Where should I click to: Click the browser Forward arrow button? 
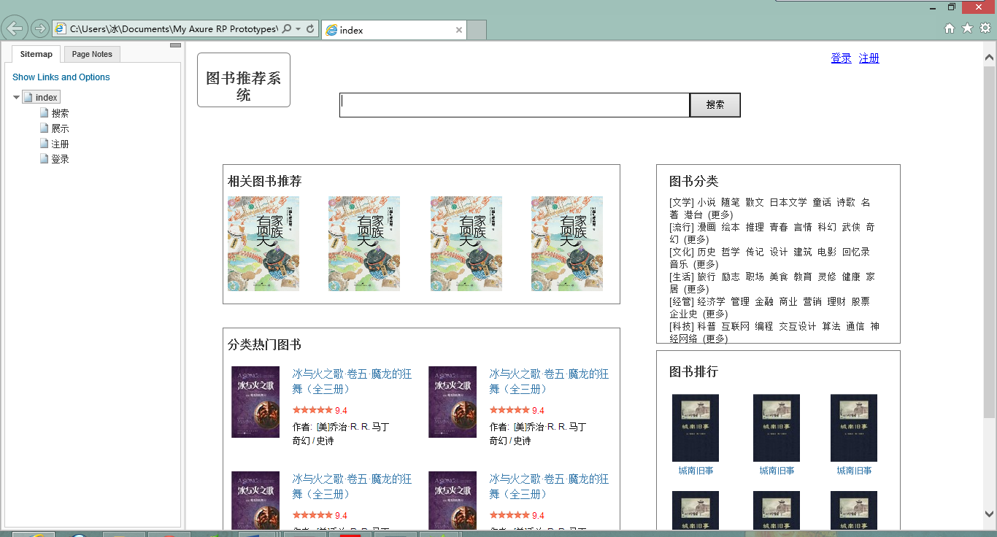click(x=40, y=28)
